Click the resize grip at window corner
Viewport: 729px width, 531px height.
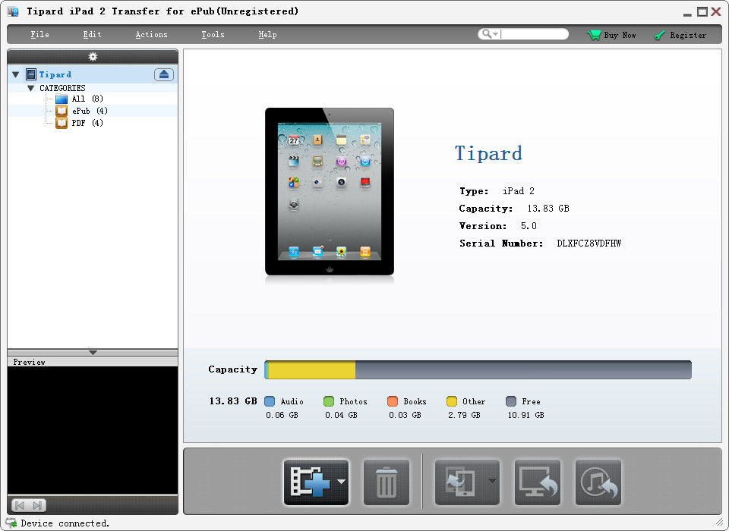coord(719,523)
